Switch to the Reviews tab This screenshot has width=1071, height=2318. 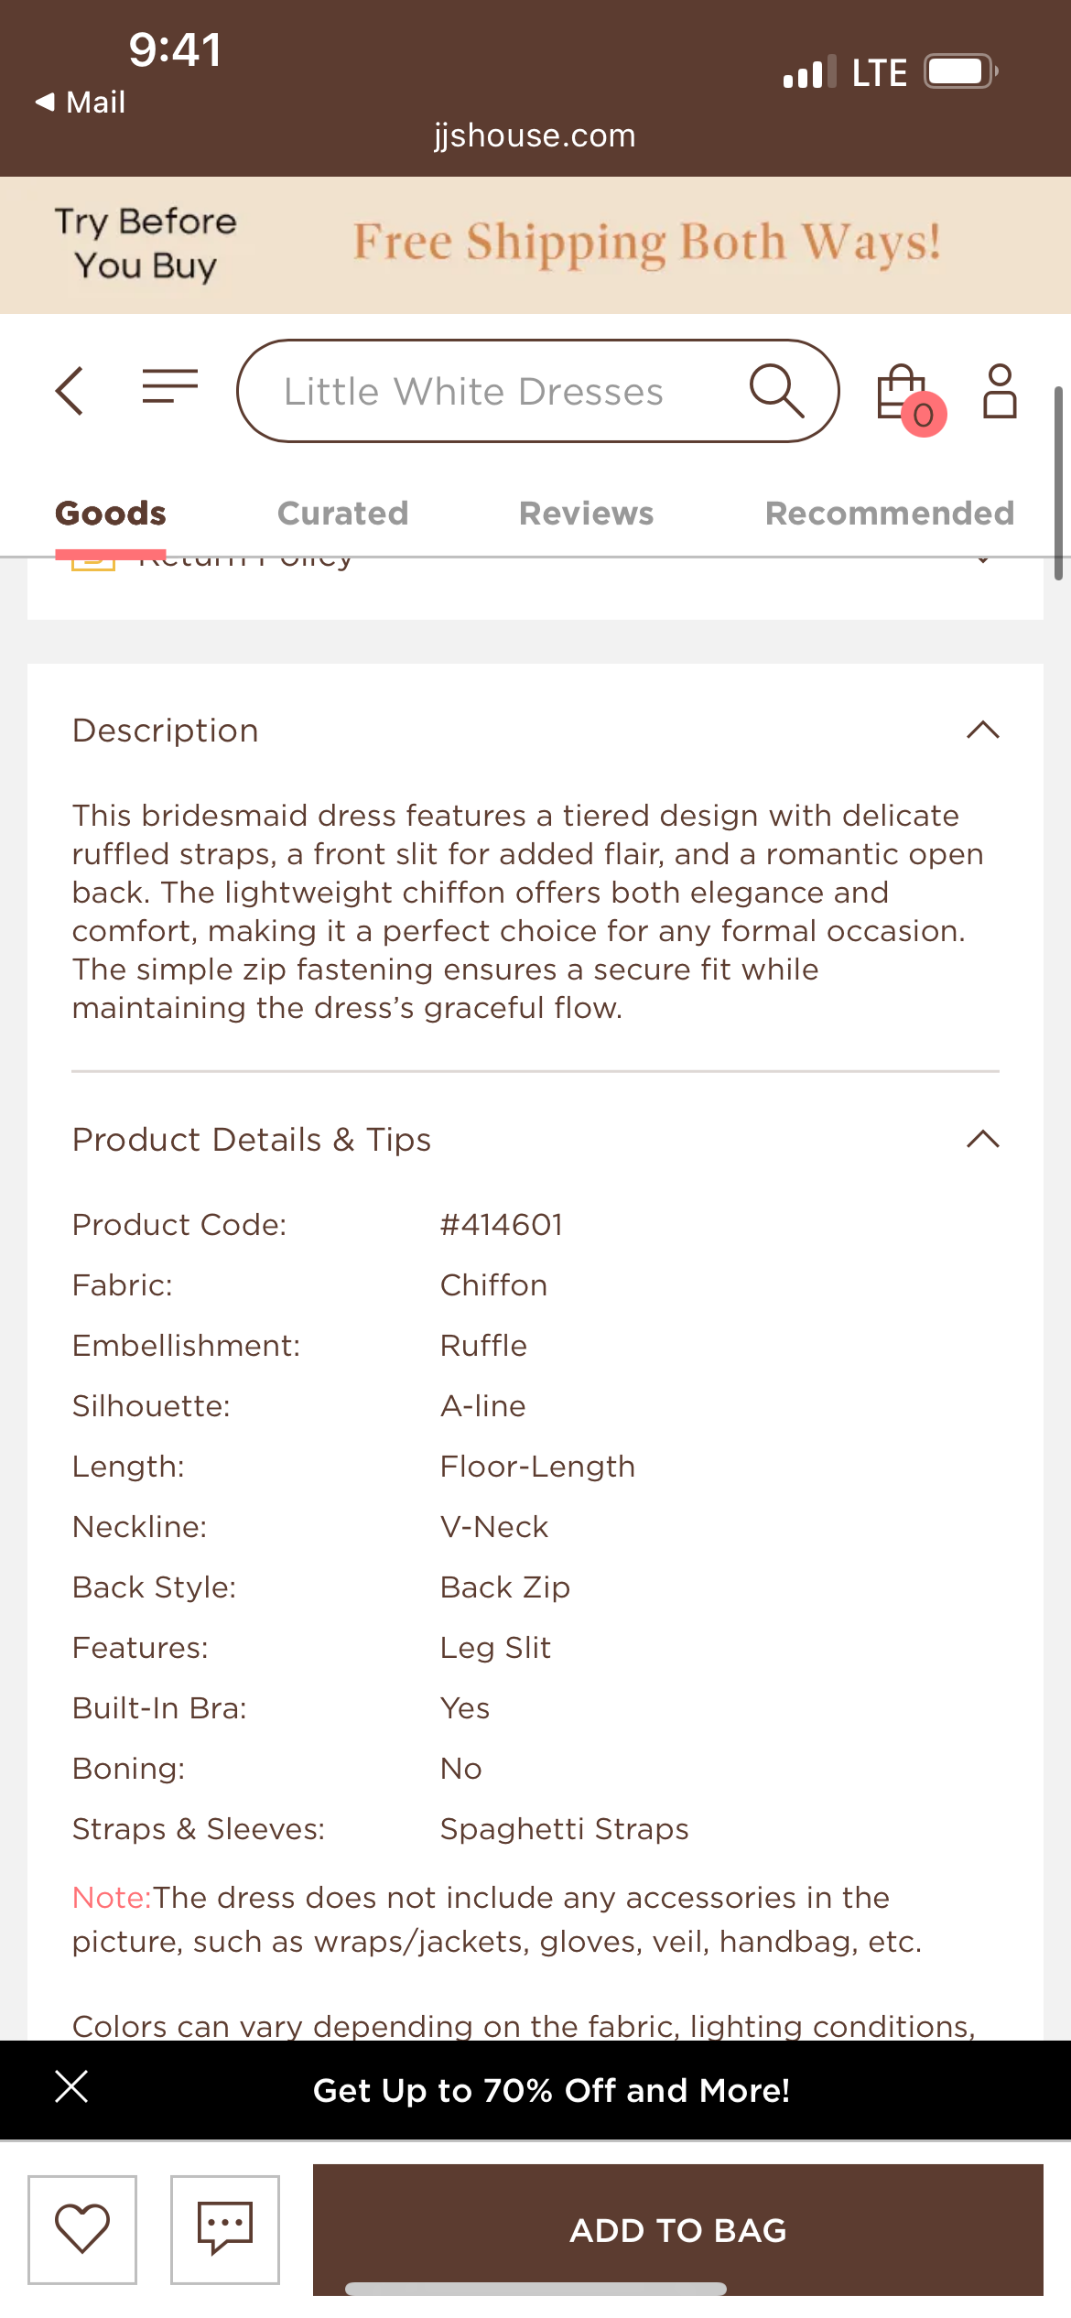click(x=585, y=513)
